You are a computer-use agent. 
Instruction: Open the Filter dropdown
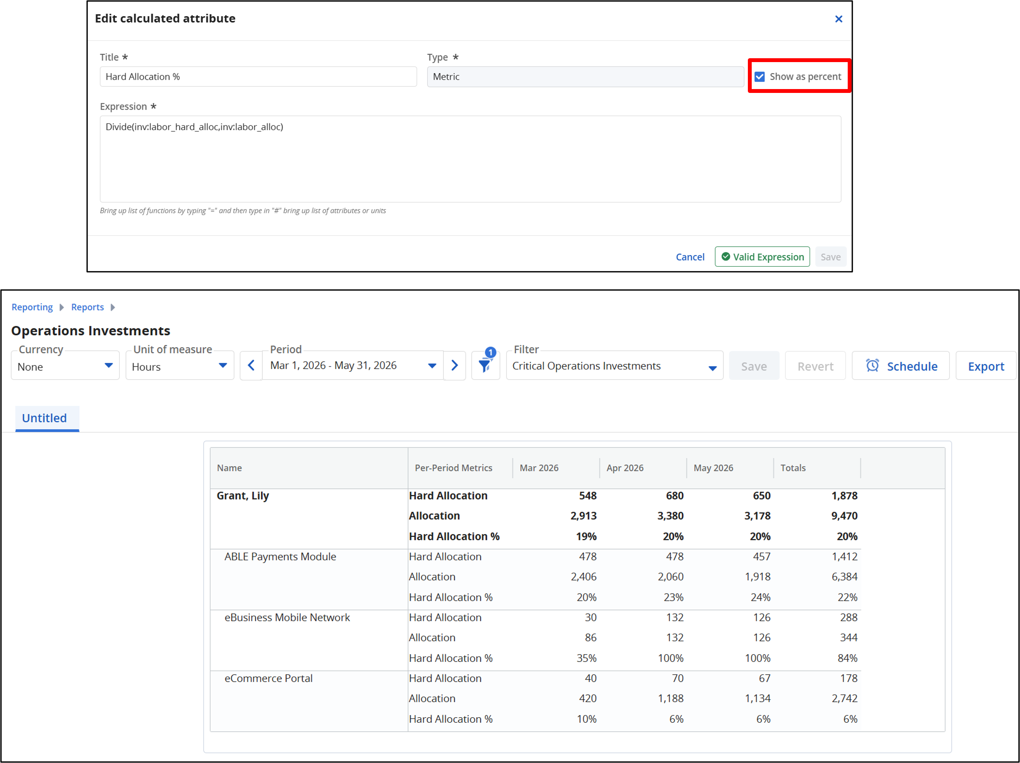tap(614, 365)
